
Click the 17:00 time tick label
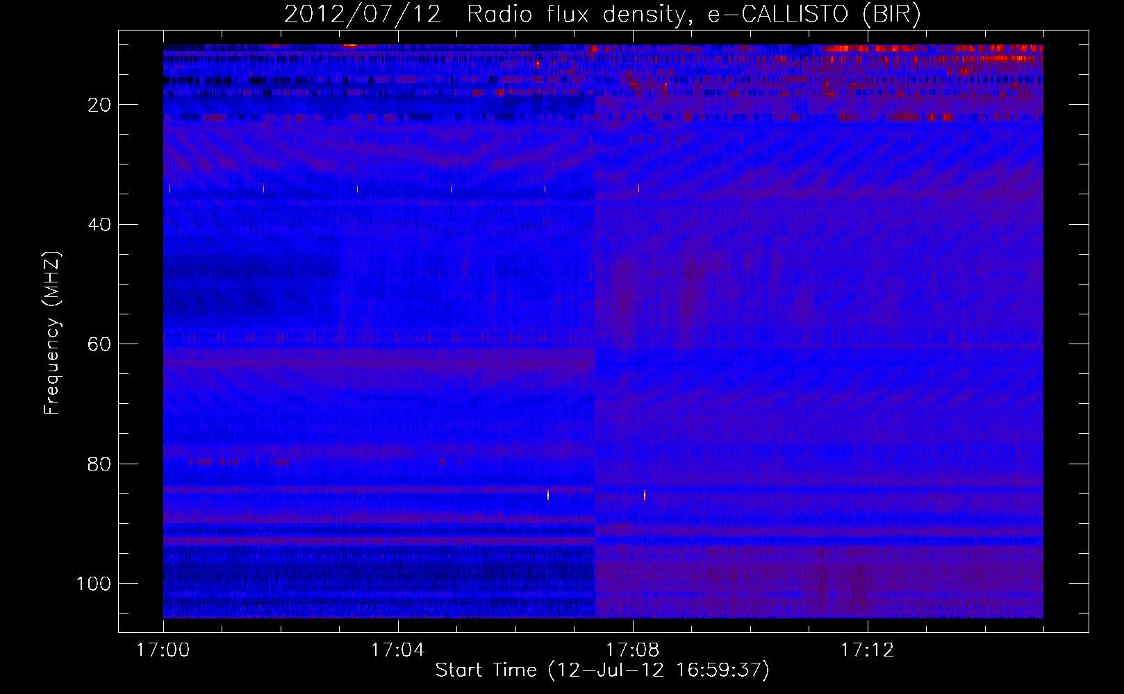click(x=163, y=650)
